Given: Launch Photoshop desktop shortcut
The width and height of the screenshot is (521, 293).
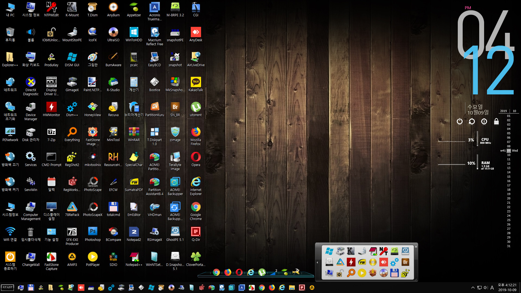Looking at the screenshot, I should click(93, 234).
